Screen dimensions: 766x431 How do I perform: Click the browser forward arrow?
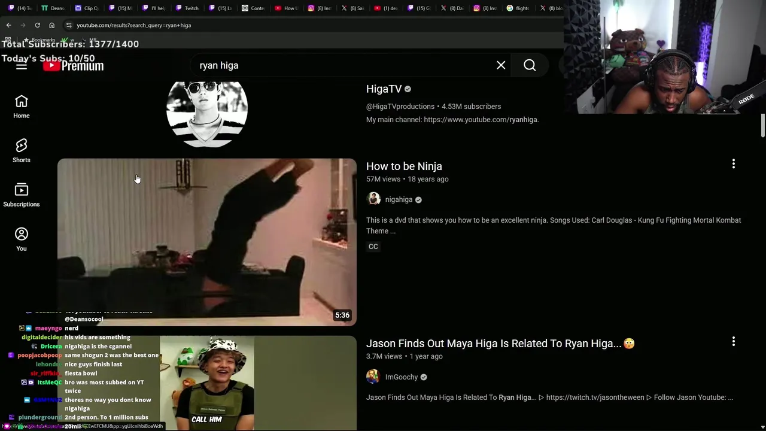23,25
